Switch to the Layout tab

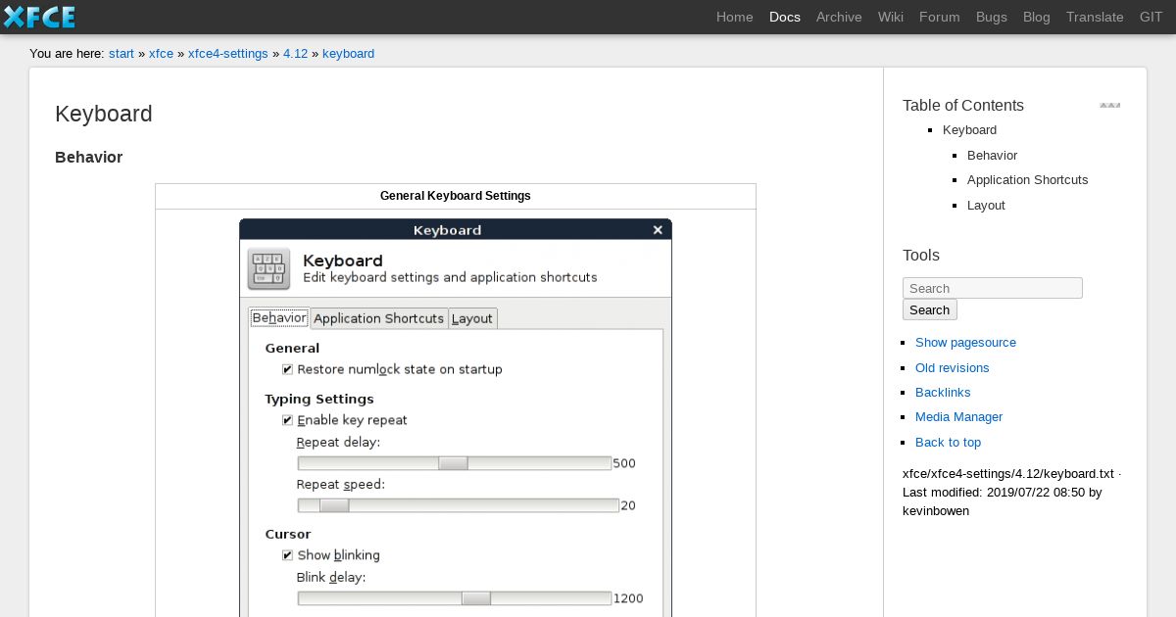[x=472, y=318]
